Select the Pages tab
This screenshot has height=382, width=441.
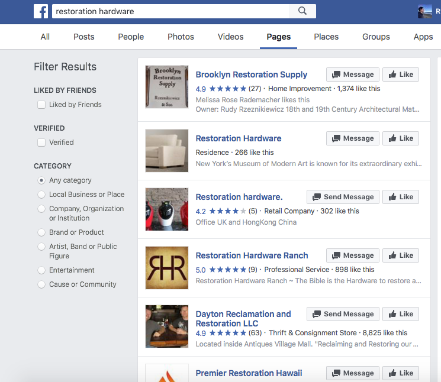click(278, 37)
